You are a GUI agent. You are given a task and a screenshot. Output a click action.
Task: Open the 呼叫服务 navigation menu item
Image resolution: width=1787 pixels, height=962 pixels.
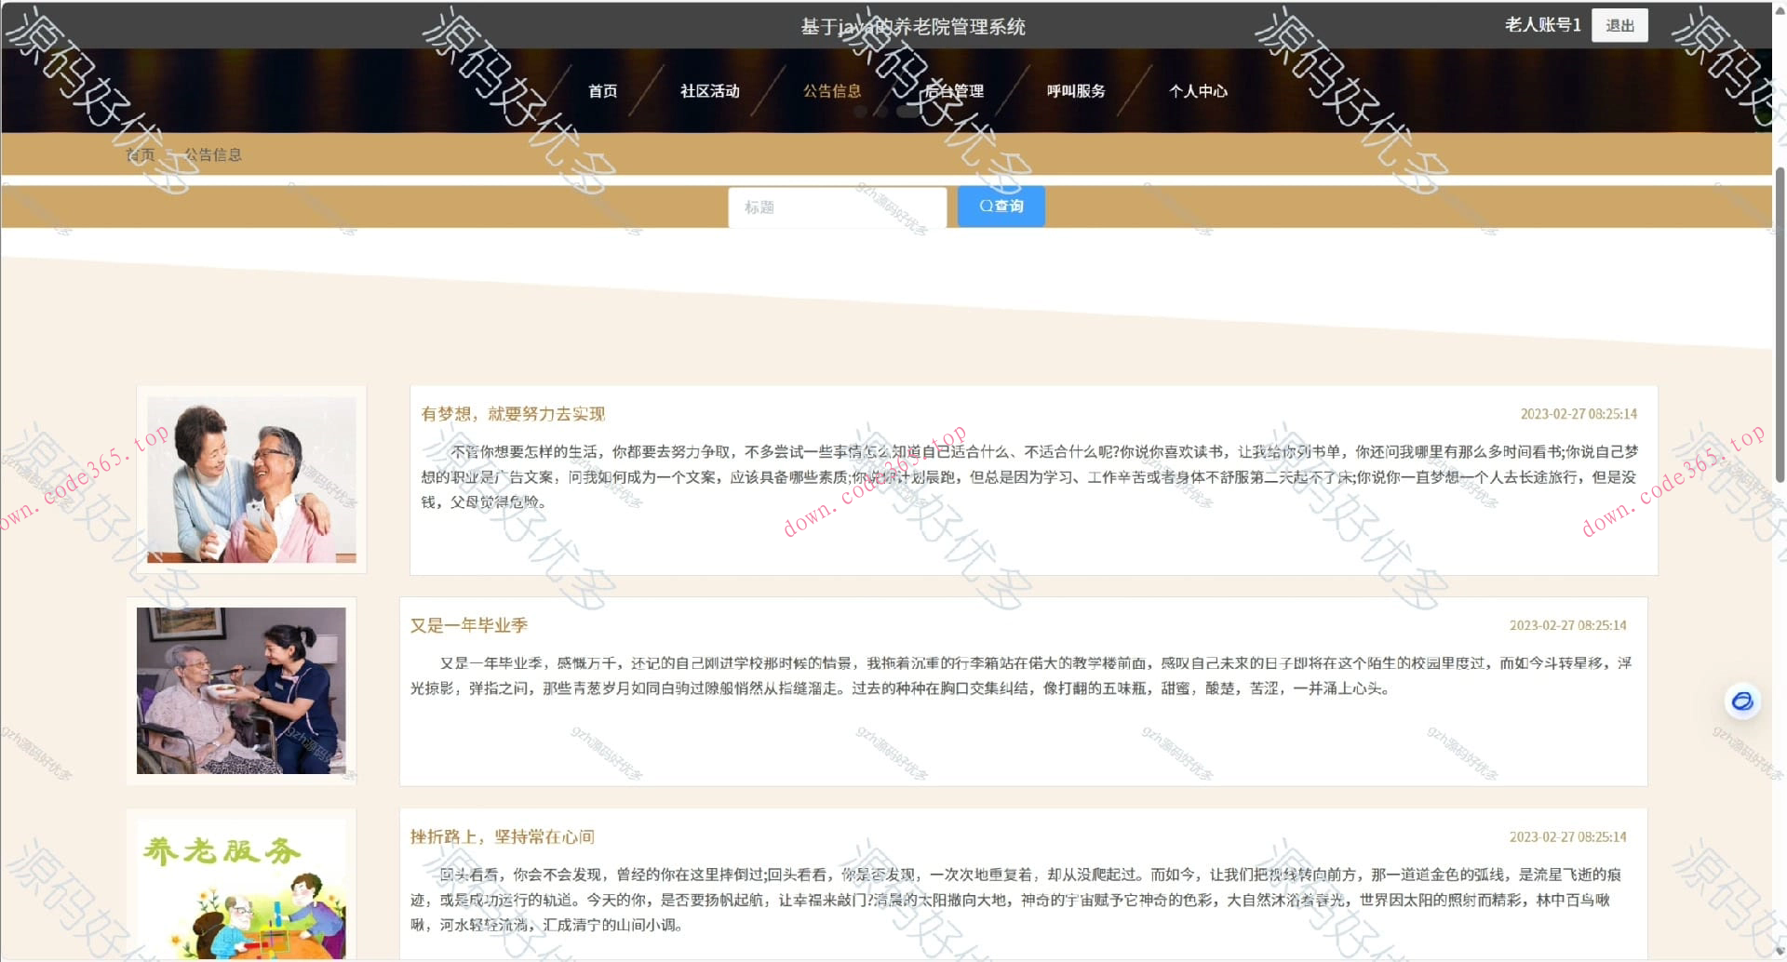pyautogui.click(x=1074, y=90)
